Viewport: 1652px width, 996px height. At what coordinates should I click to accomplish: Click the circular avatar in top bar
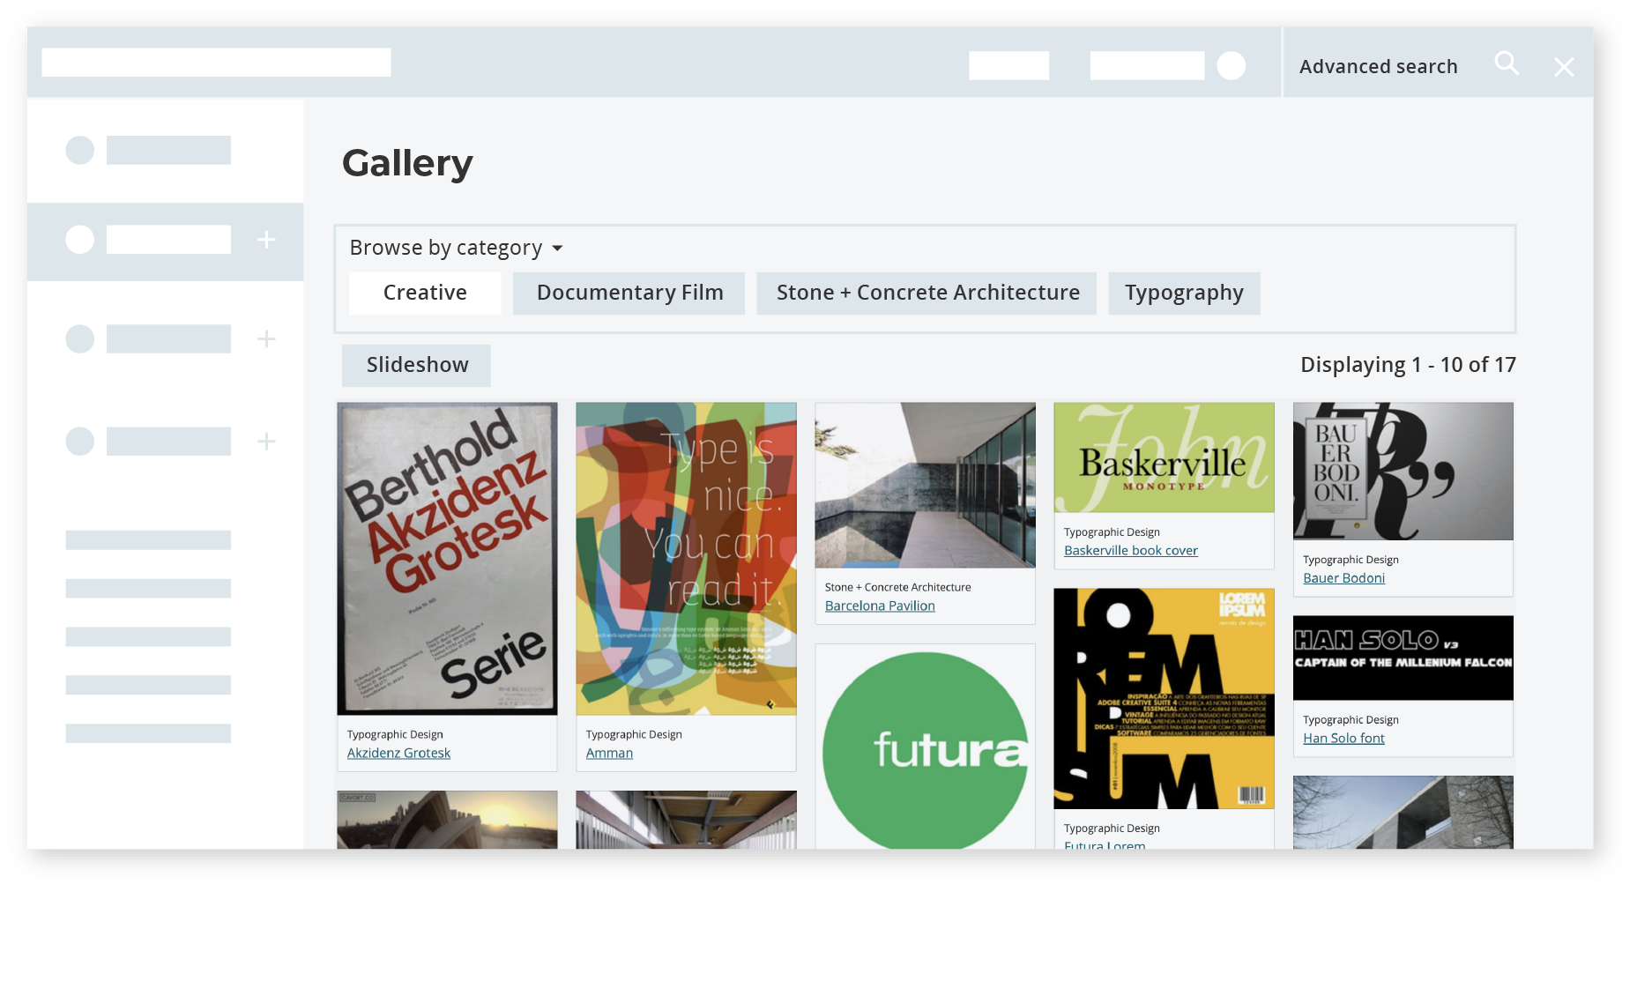1232,65
